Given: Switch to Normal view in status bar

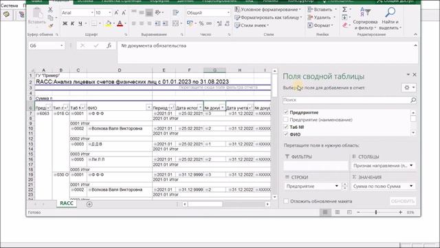Looking at the screenshot, I should pos(325,212).
